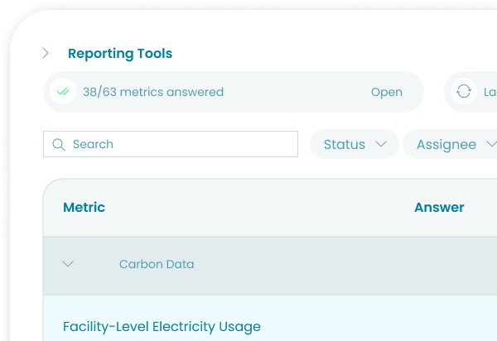
Task: Click the green double-check metrics icon
Action: [x=63, y=92]
